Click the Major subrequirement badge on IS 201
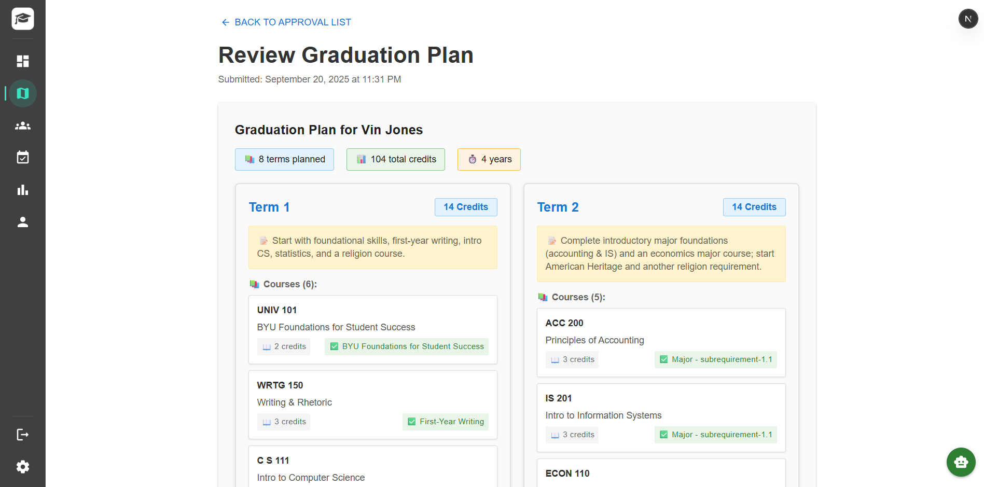Screen dimensions: 984x487 (x=715, y=435)
